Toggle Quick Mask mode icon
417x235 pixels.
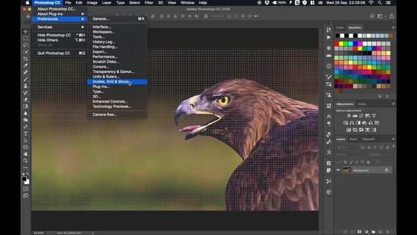(25, 189)
